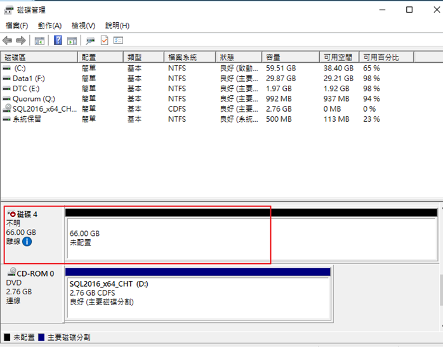Sort by 可用百分比 column header
The image size is (443, 347).
click(381, 58)
